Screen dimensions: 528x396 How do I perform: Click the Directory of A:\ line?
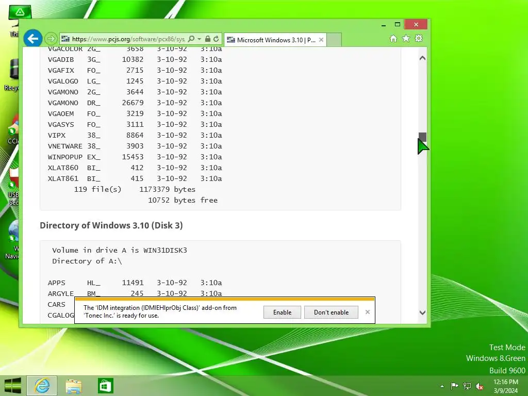click(87, 261)
